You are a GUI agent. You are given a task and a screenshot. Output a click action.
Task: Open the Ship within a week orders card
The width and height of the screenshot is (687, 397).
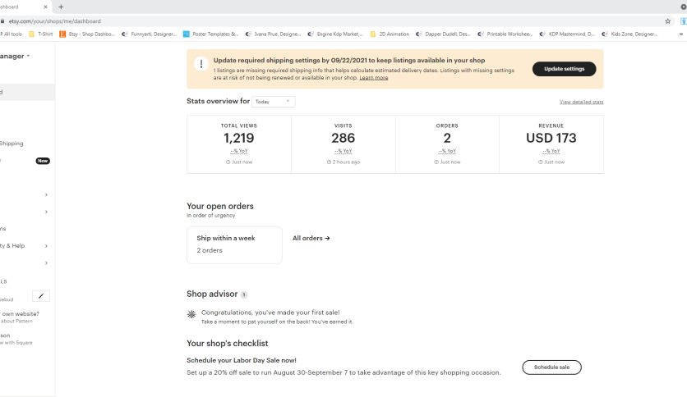click(234, 245)
